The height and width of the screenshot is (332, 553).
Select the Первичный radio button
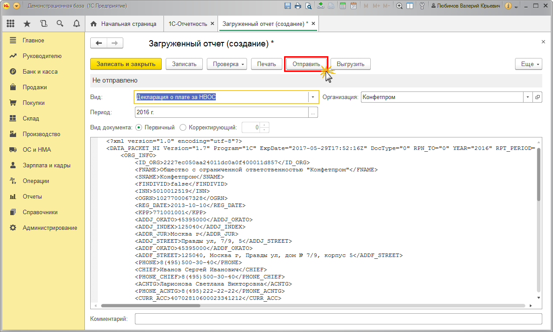click(138, 128)
